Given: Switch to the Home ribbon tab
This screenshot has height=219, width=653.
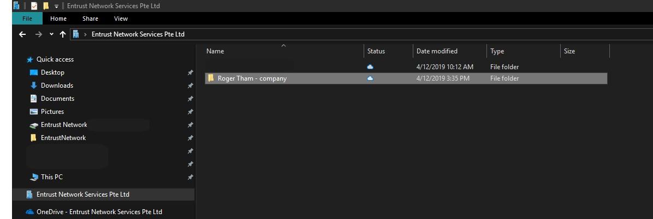Looking at the screenshot, I should (x=58, y=19).
